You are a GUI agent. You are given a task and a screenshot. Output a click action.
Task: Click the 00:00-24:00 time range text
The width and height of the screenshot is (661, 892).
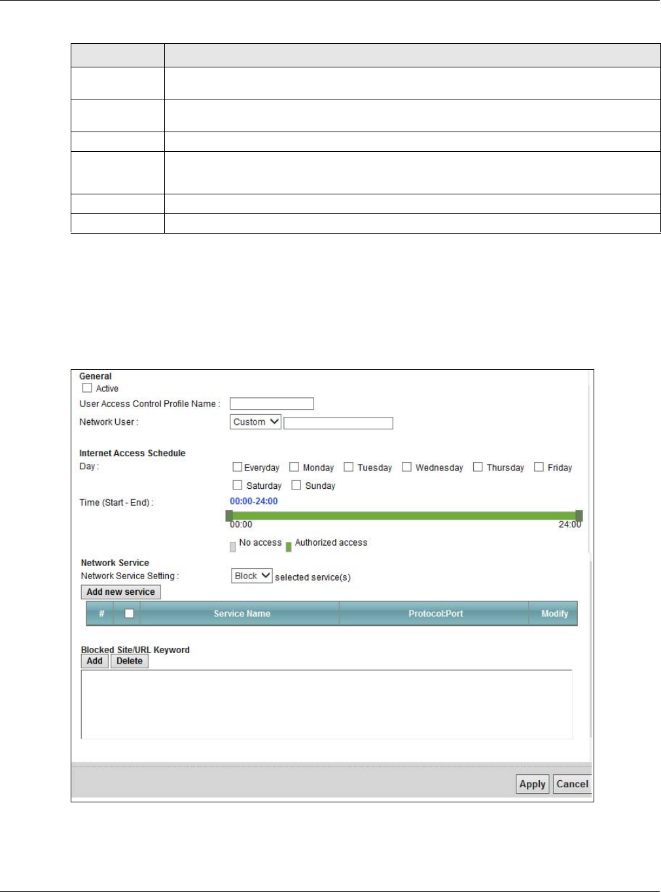coord(254,501)
